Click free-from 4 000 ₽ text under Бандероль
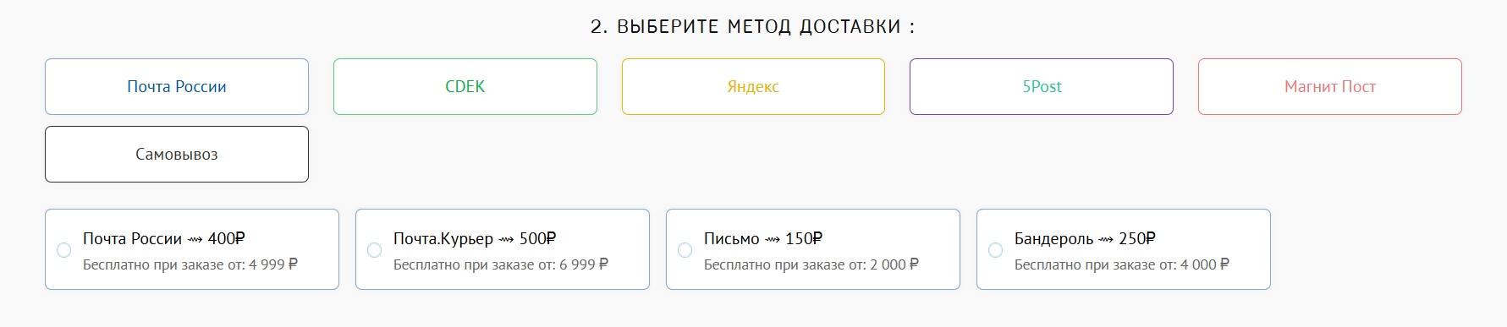Image resolution: width=1507 pixels, height=327 pixels. coord(1122,264)
